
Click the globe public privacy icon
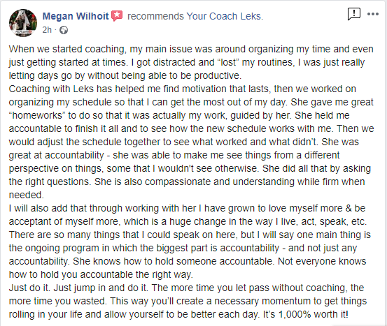64,30
